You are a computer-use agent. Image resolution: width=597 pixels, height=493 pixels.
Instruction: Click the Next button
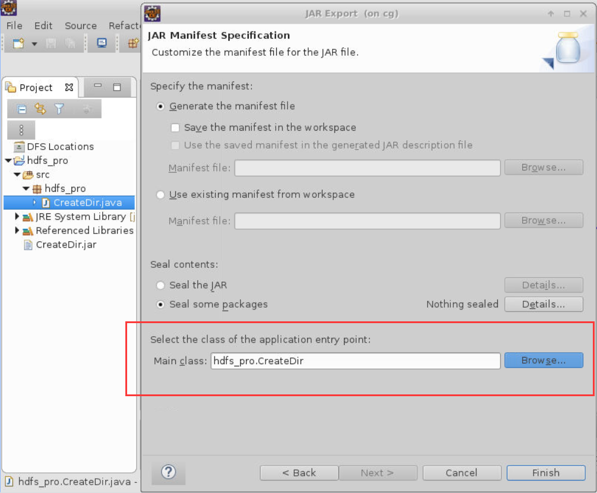[378, 473]
